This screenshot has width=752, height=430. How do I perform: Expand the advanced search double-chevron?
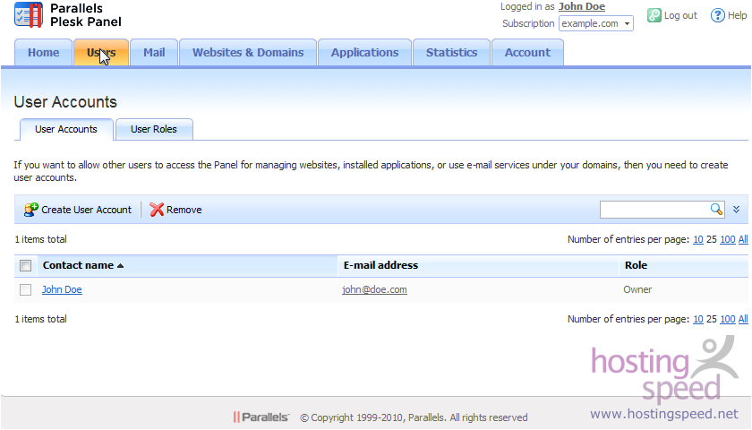point(736,210)
